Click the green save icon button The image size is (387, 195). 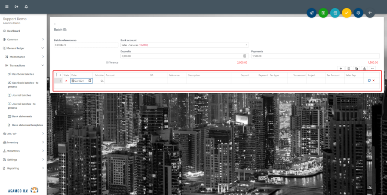click(x=323, y=13)
